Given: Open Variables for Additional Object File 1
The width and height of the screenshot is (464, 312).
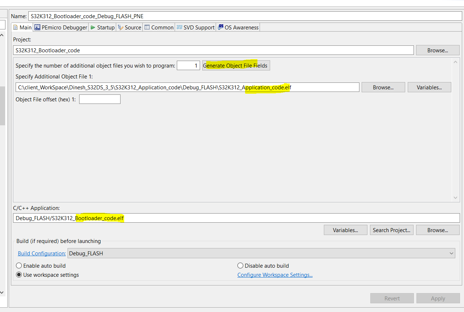Looking at the screenshot, I should 429,87.
